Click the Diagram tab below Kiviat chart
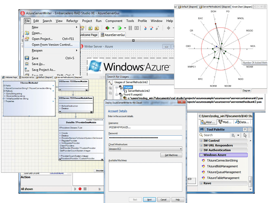This screenshot has height=203, width=270. [x=246, y=91]
